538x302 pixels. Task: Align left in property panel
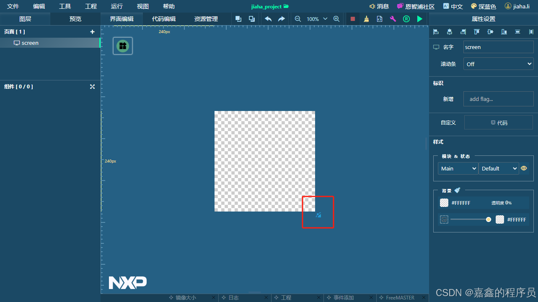(x=436, y=31)
